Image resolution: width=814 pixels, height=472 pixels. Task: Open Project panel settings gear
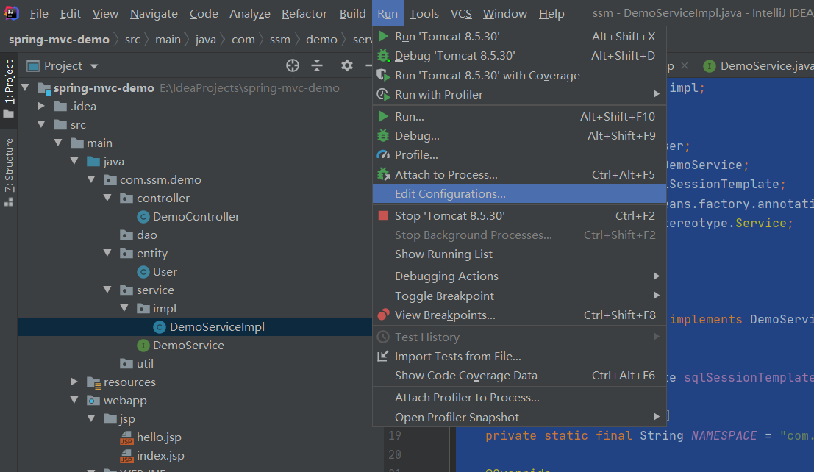347,65
